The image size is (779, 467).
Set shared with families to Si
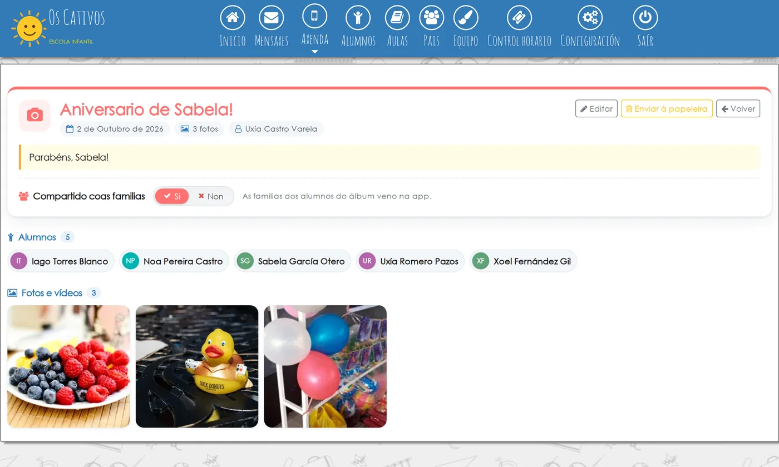point(172,196)
